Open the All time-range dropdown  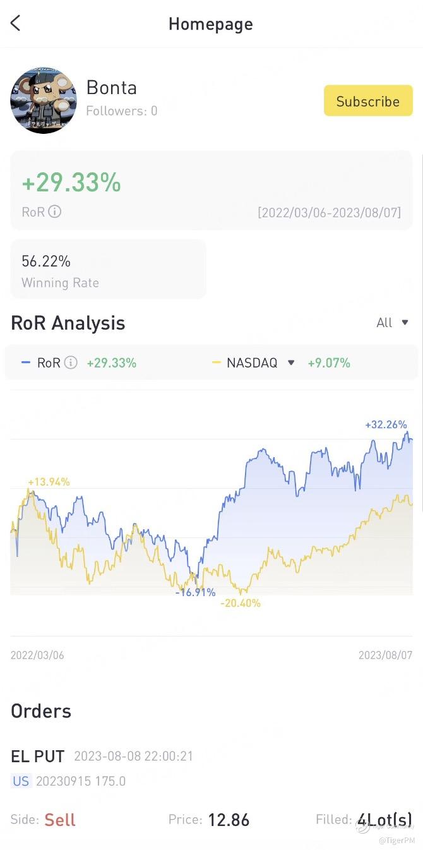coord(393,323)
